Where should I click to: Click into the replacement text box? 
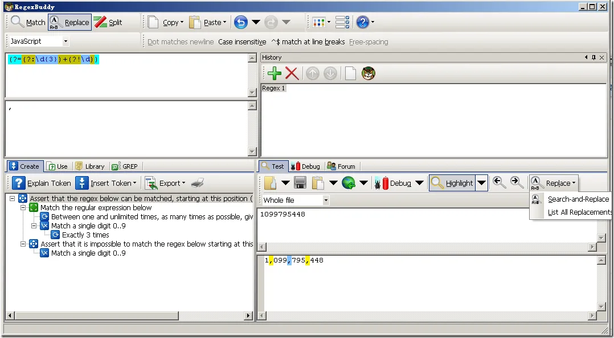coord(127,128)
